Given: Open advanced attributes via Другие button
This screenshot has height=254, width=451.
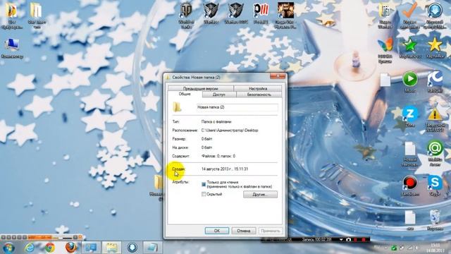Looking at the screenshot, I should click(x=260, y=195).
